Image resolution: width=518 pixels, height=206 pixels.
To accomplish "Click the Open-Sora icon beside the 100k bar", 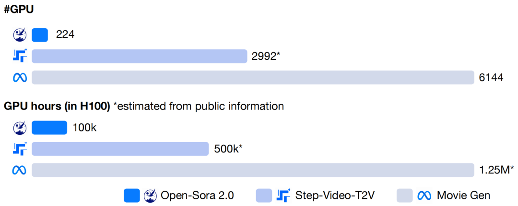I will pos(20,128).
